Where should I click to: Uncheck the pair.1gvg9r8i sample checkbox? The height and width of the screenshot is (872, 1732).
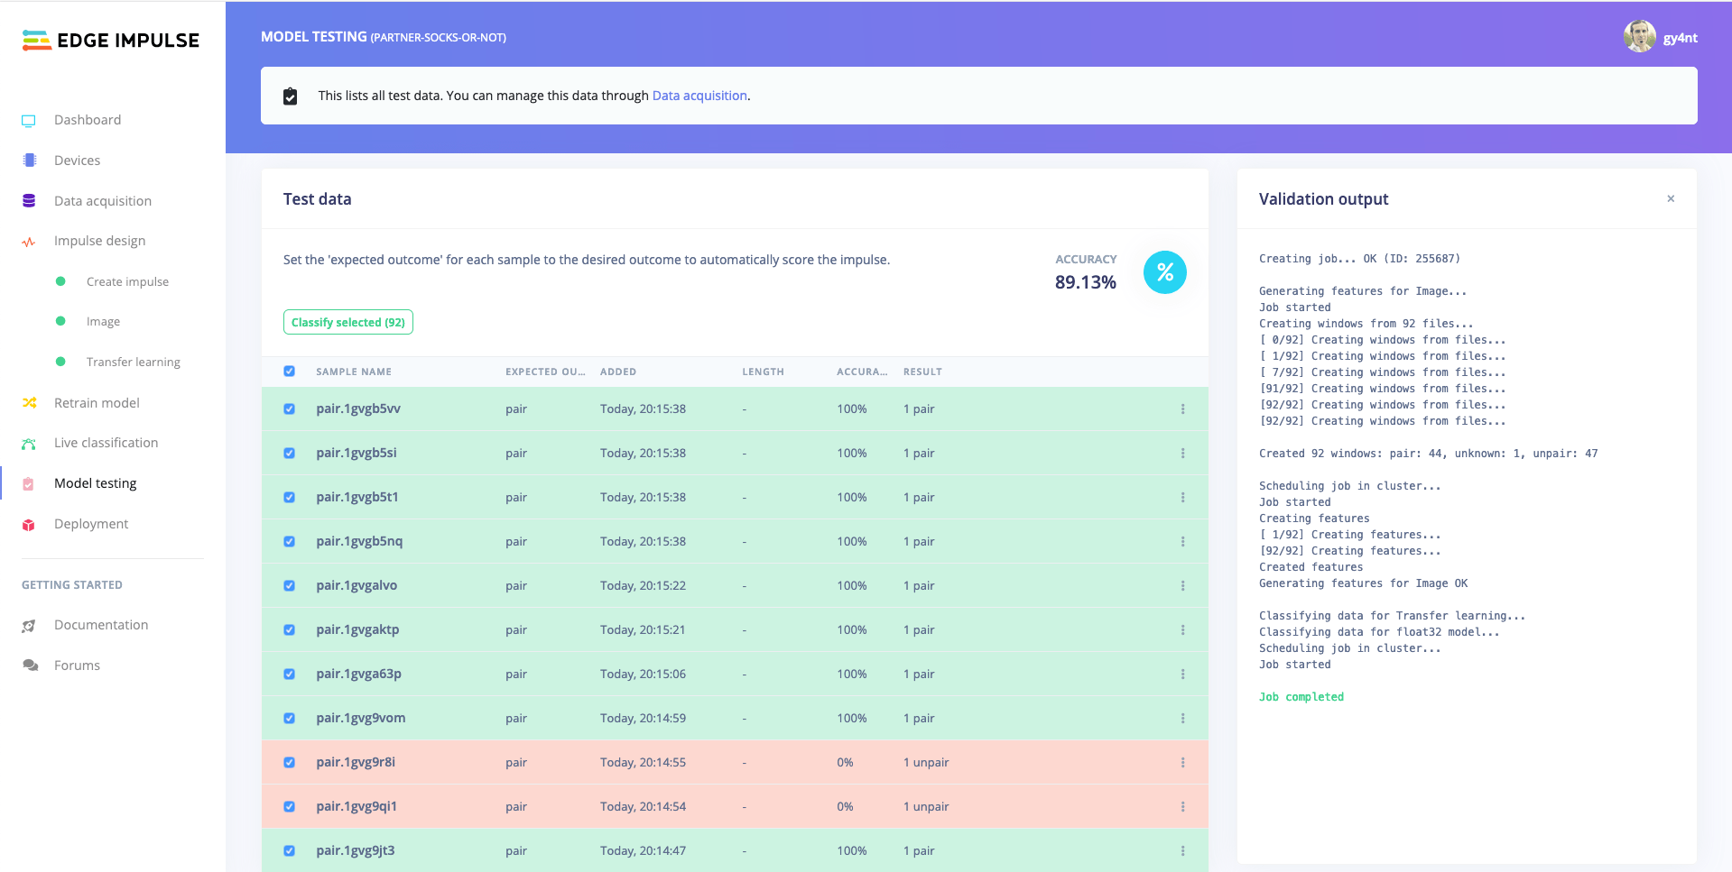point(290,763)
